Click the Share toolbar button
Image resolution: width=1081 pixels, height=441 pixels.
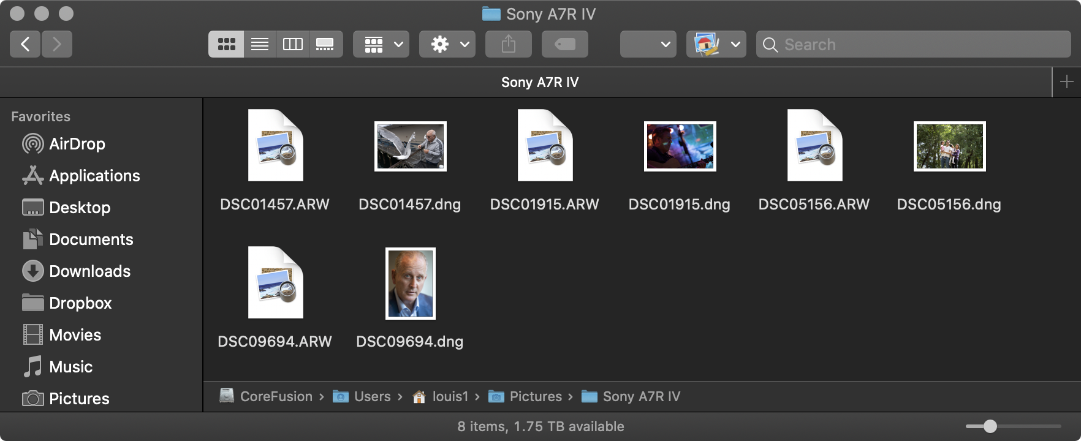[x=509, y=44]
